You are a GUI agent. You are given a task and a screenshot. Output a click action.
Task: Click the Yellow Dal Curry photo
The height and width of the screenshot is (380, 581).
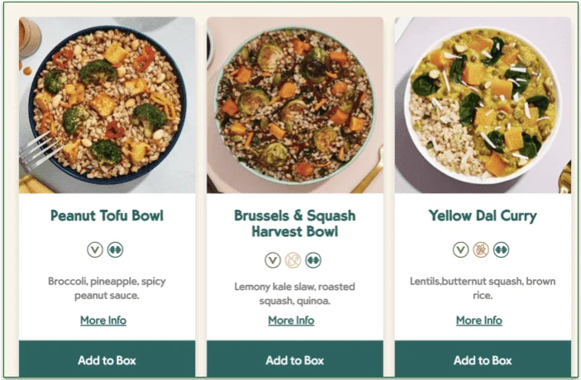[x=483, y=105]
